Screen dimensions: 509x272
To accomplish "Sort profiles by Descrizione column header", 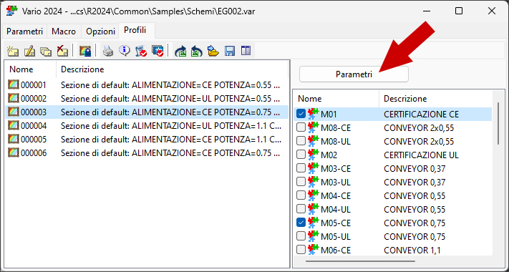I will pyautogui.click(x=172, y=69).
